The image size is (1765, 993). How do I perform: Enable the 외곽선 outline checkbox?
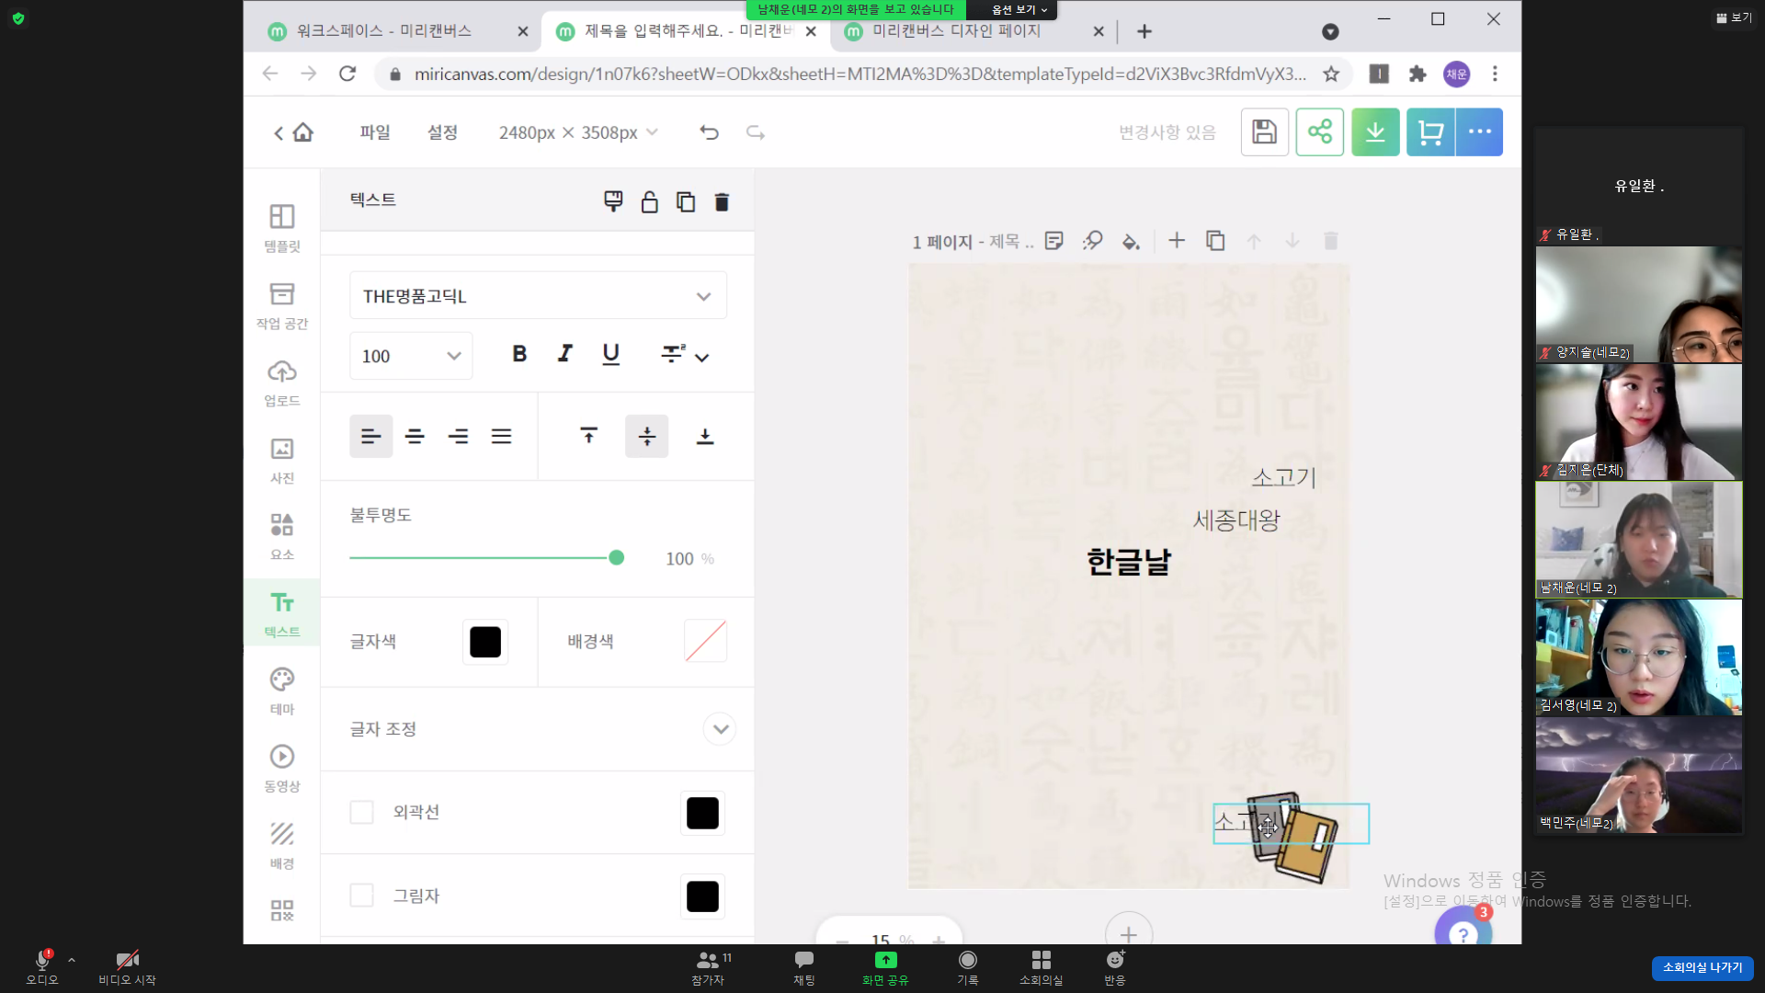pos(362,813)
